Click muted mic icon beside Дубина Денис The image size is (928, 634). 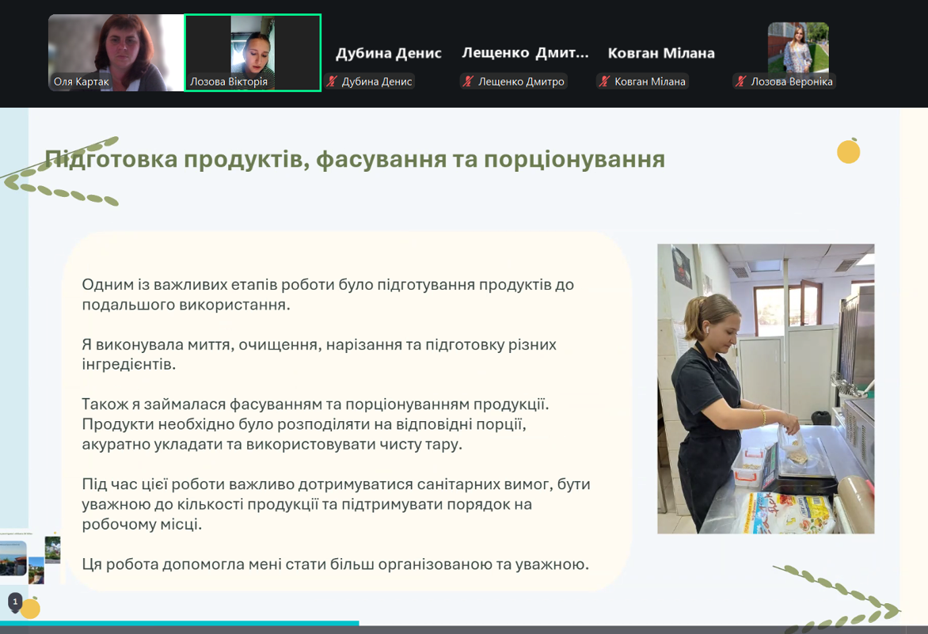click(332, 82)
